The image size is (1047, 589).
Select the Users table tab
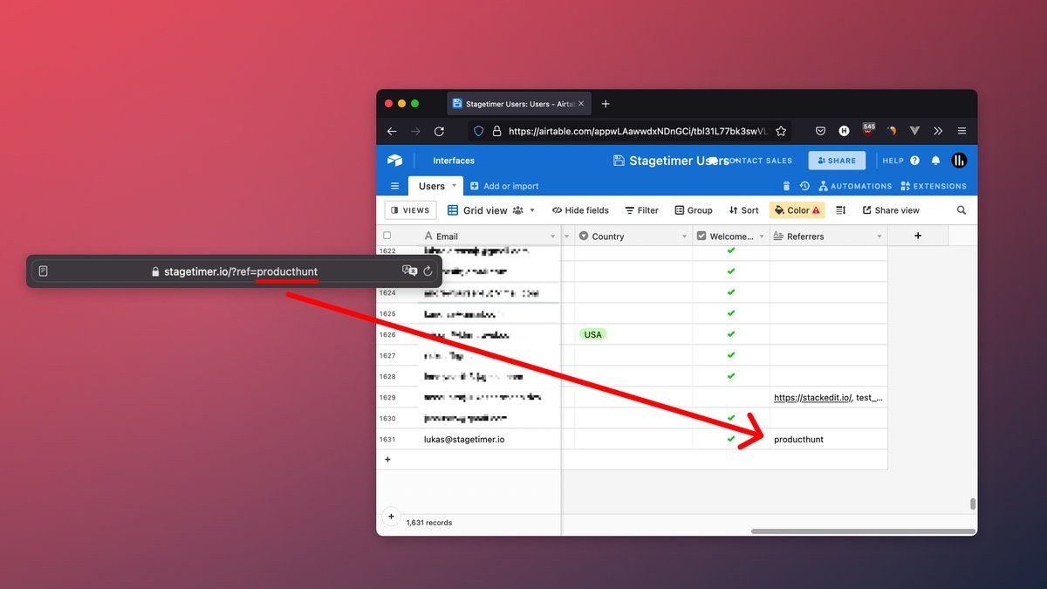(x=432, y=186)
